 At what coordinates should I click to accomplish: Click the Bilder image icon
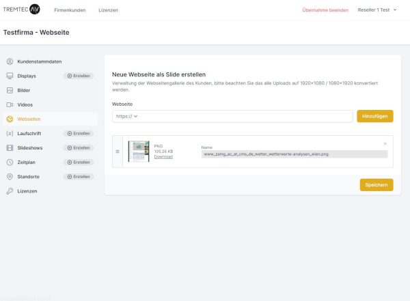point(10,90)
